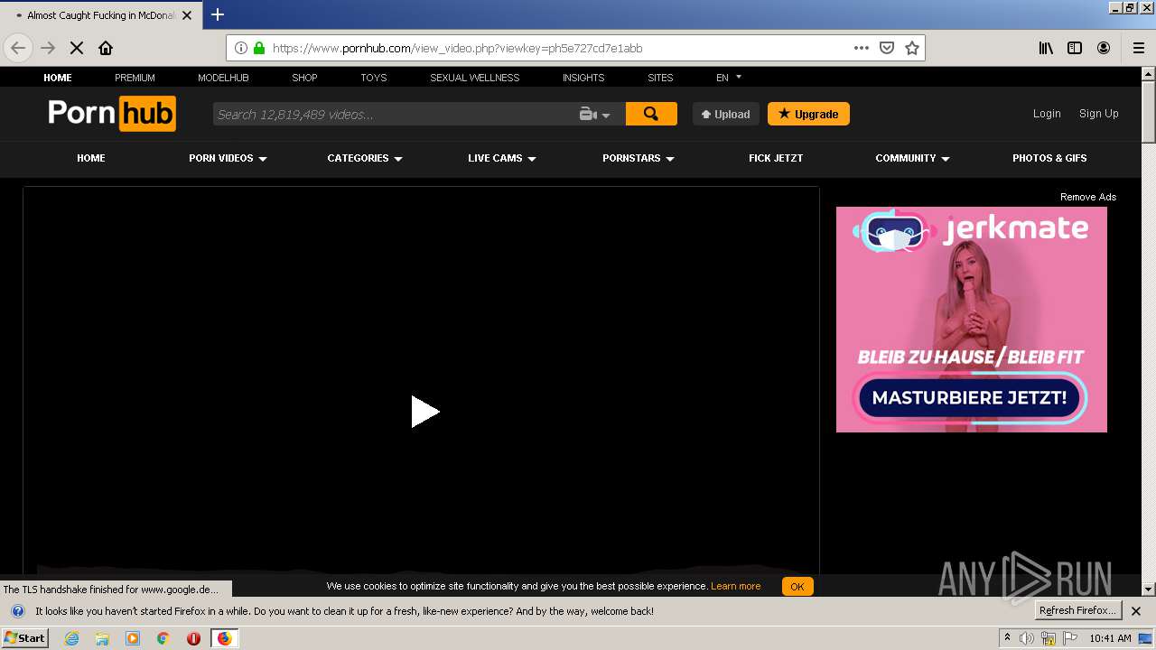Open INSIGHTS in the top bar

[x=583, y=78]
